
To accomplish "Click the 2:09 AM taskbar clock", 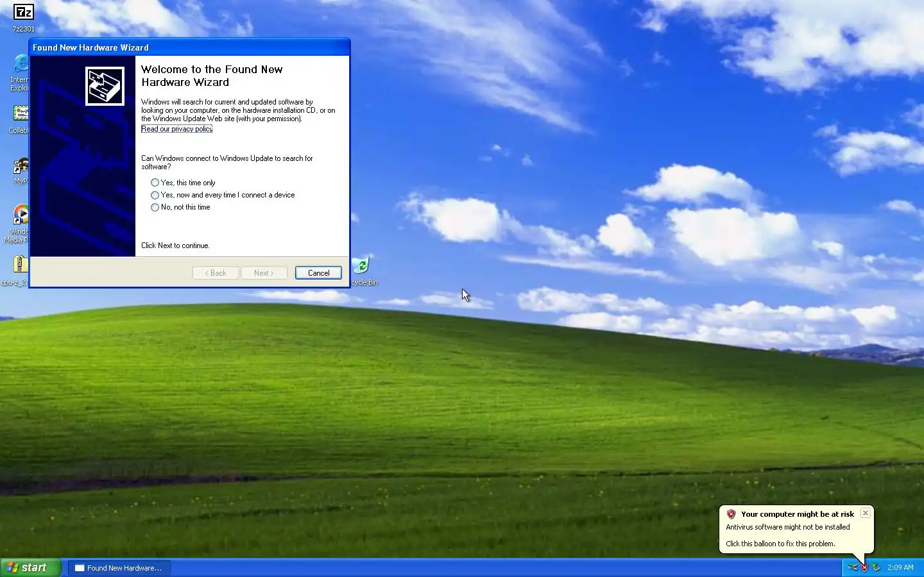I will pyautogui.click(x=900, y=568).
